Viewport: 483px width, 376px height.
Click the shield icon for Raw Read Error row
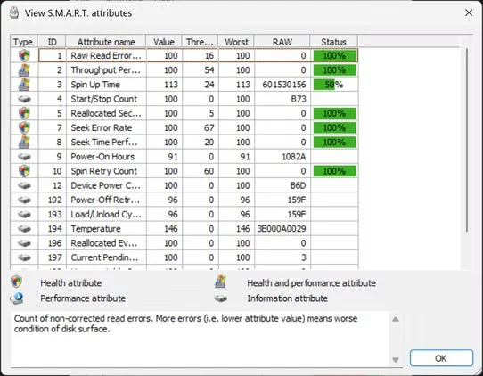coord(24,56)
